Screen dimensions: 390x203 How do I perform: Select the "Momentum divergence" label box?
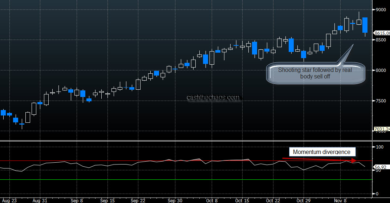tap(322, 152)
